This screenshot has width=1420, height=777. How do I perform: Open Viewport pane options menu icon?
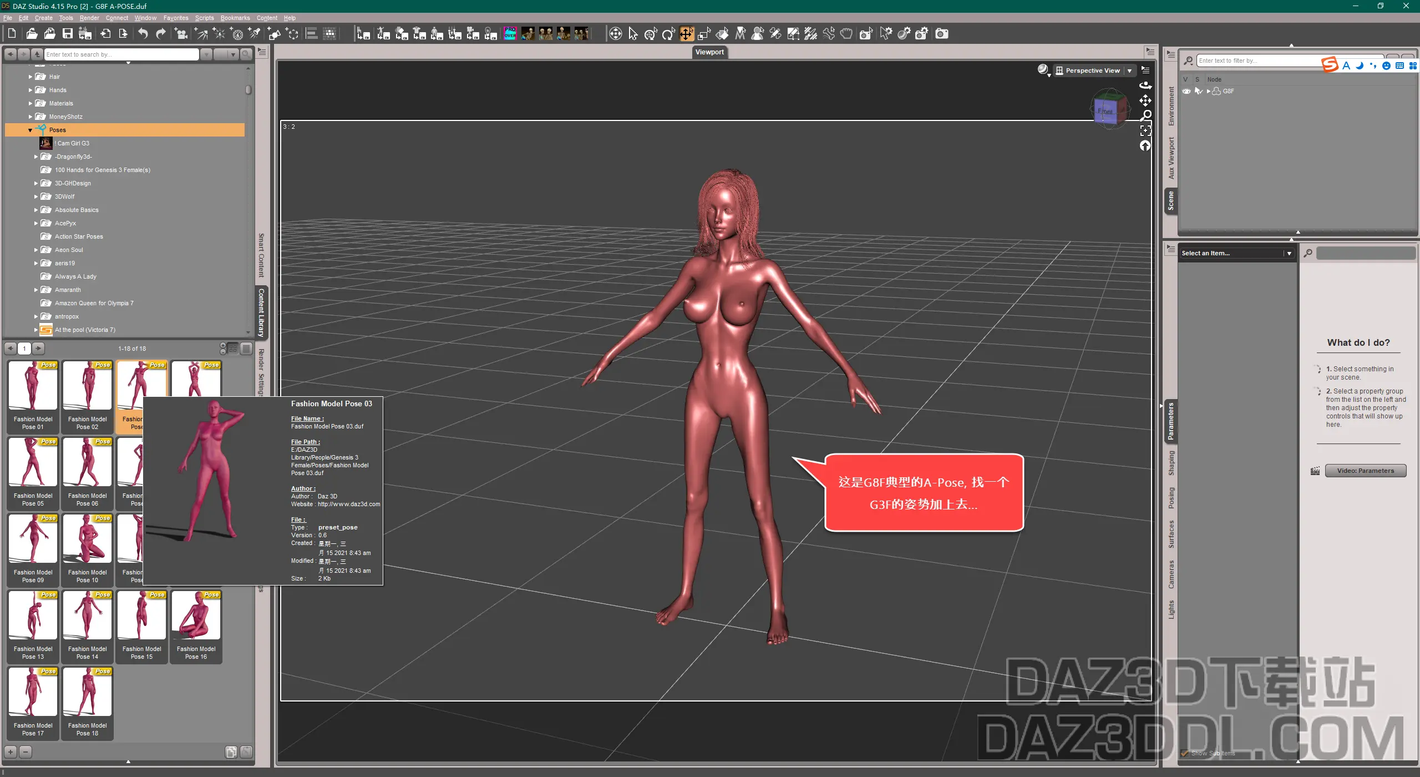point(1150,52)
